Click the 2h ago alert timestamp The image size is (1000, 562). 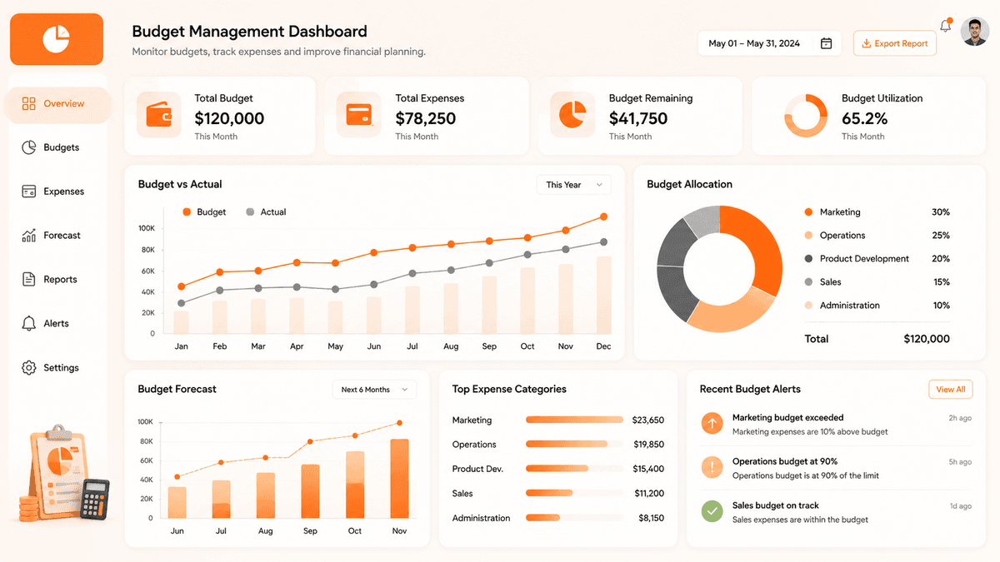coord(960,418)
